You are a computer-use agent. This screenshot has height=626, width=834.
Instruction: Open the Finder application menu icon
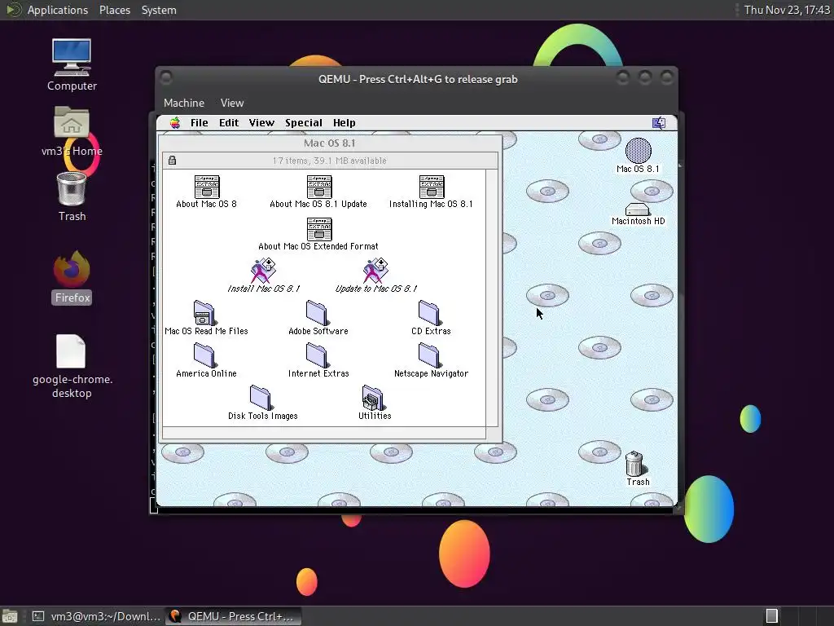[659, 123]
